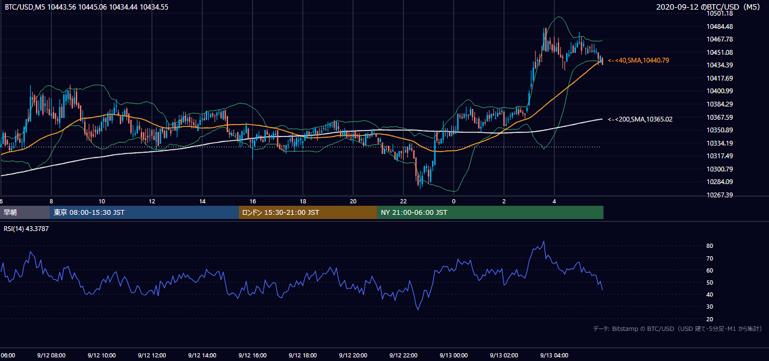Click the bottom time label 9/12 20:00
This screenshot has width=769, height=361.
click(x=353, y=355)
